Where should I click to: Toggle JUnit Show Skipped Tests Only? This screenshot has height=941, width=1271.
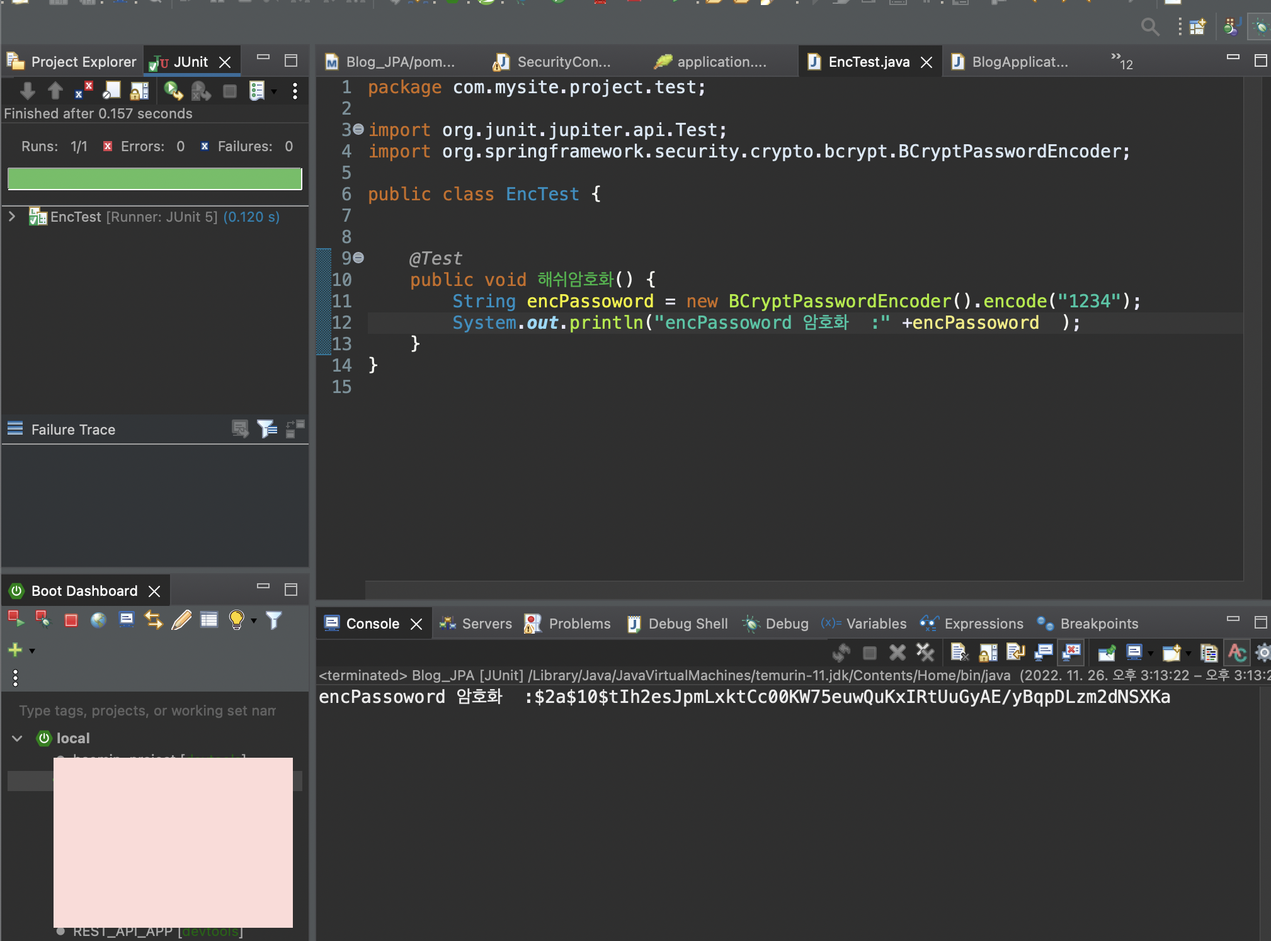coord(111,91)
